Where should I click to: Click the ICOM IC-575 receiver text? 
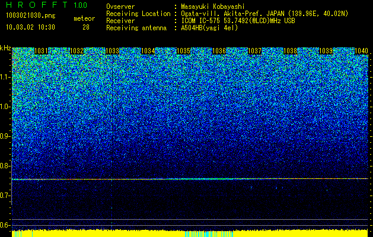click(238, 21)
